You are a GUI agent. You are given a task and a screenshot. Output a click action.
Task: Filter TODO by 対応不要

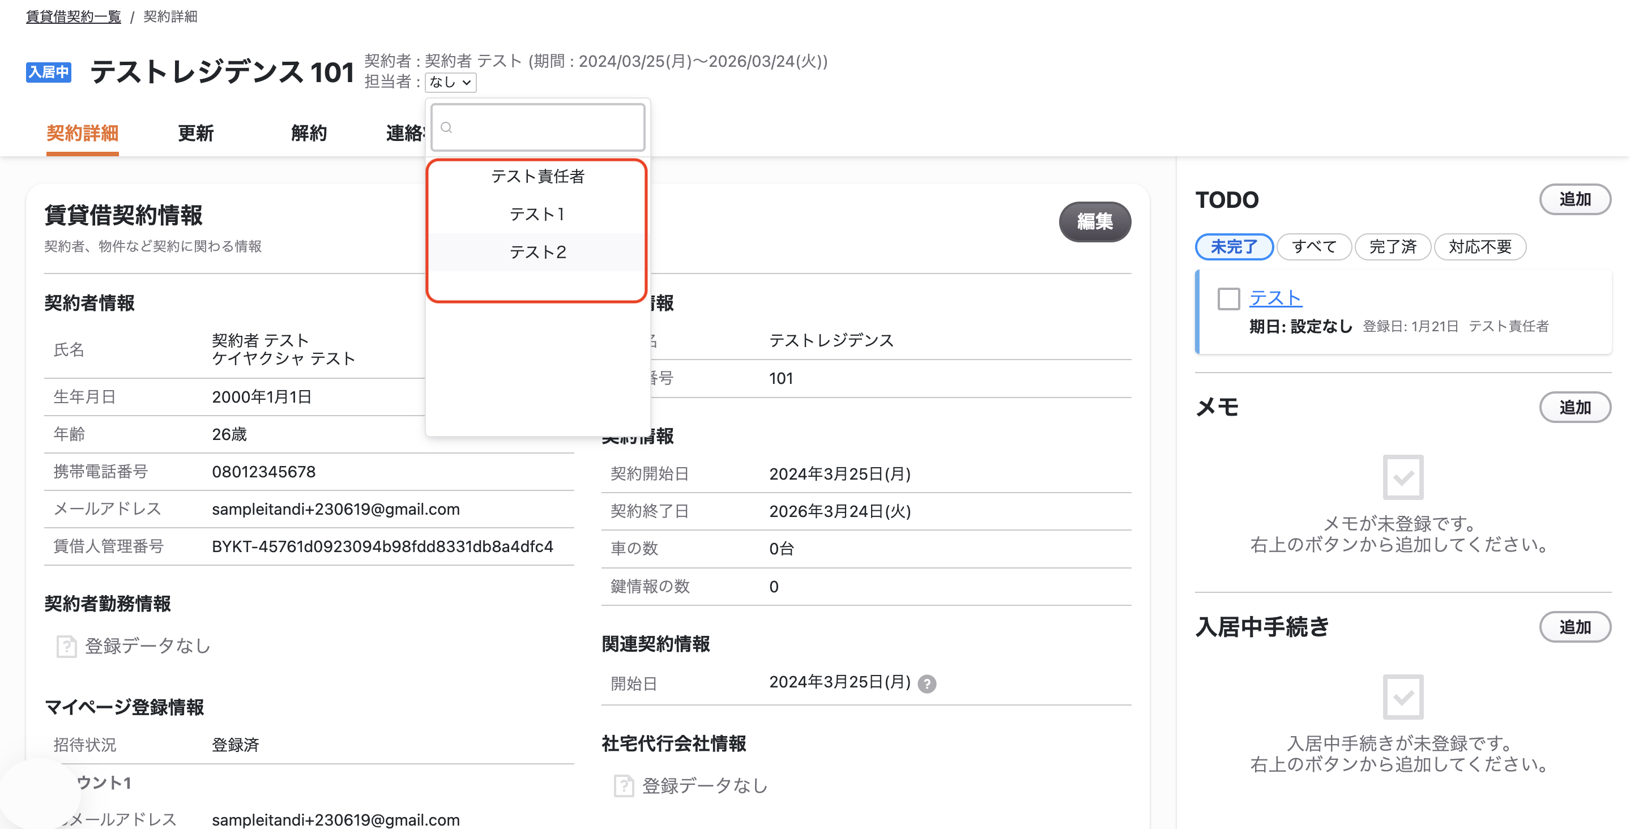coord(1480,247)
